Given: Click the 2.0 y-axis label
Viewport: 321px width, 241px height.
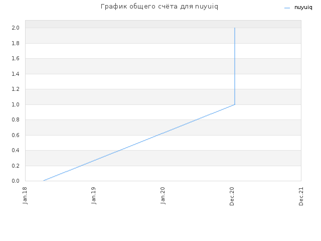Looking at the screenshot, I should (x=16, y=28).
